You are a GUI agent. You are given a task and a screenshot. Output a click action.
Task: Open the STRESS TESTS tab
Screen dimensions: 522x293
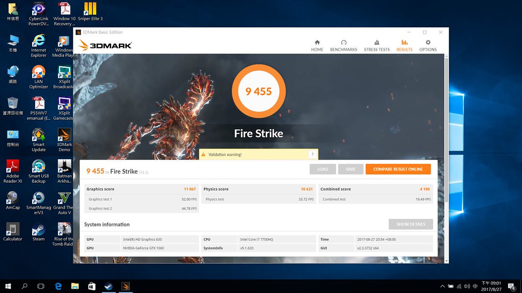click(377, 45)
